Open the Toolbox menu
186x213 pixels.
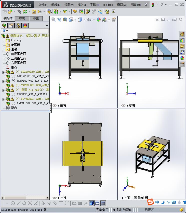click(x=108, y=5)
